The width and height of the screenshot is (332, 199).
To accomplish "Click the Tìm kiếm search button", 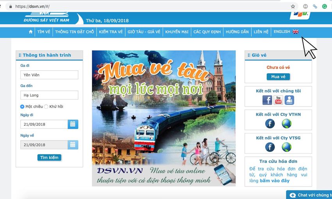I will [49, 158].
